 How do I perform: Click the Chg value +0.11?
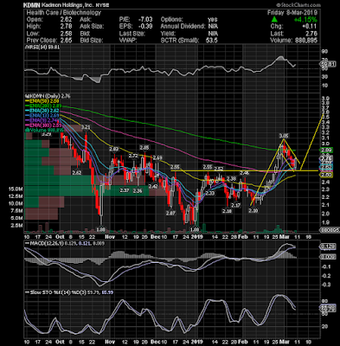click(x=311, y=26)
